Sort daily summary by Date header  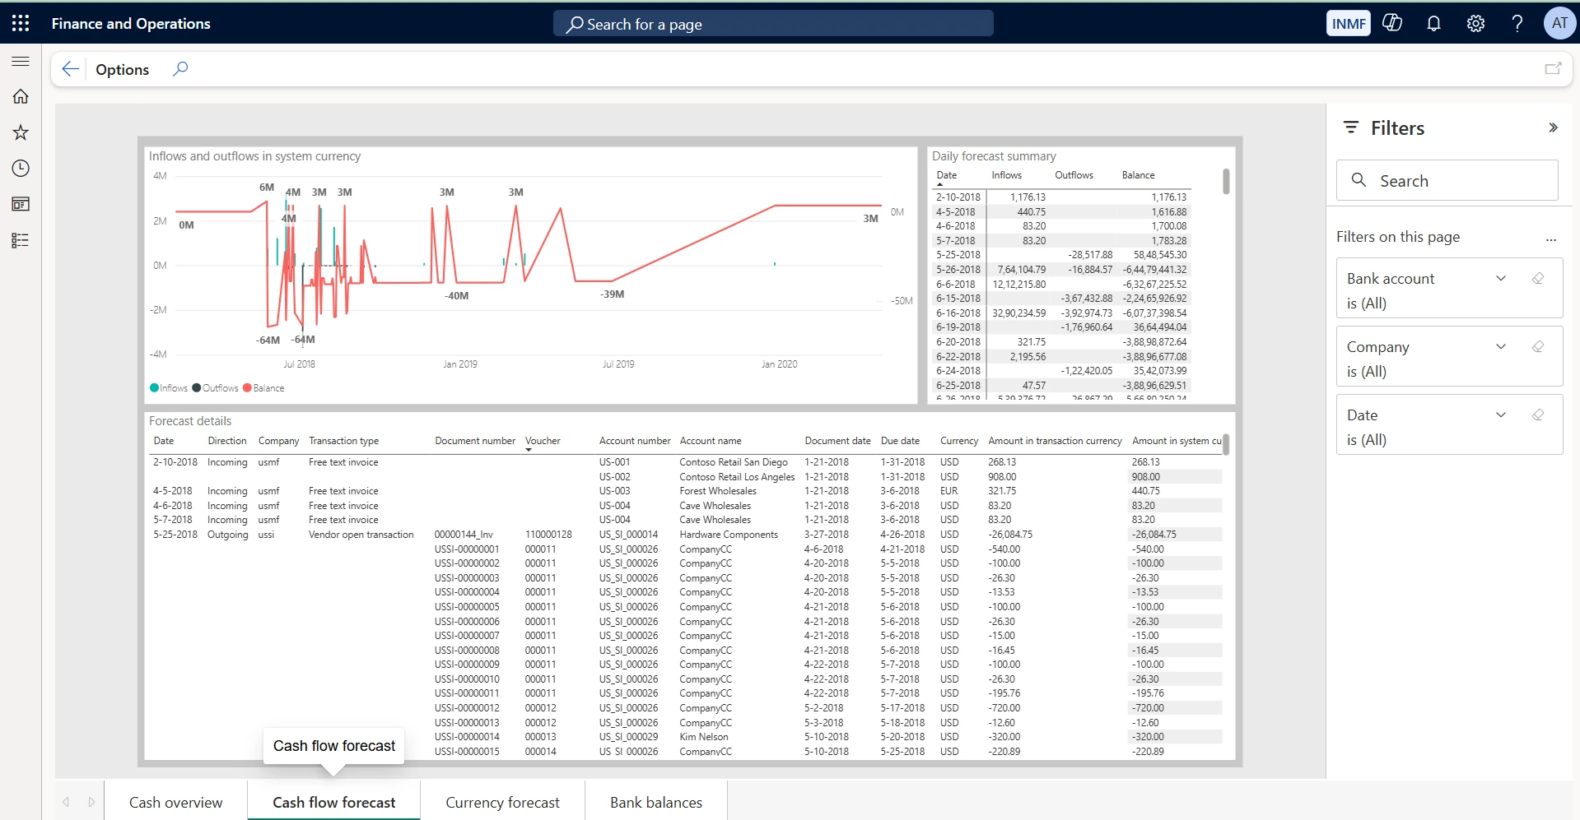tap(947, 175)
